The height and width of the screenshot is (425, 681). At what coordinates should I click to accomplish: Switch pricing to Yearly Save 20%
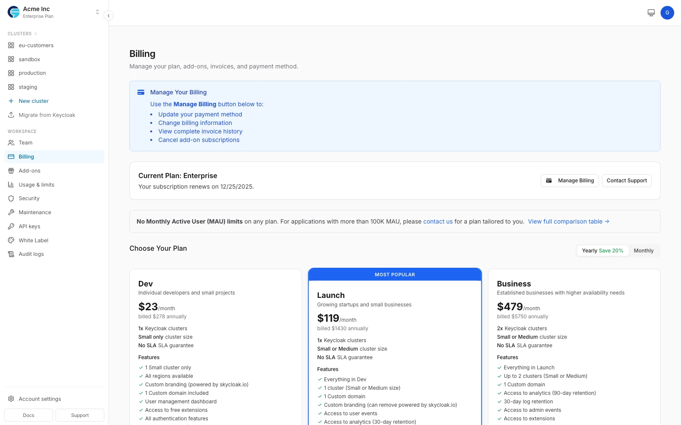click(603, 251)
